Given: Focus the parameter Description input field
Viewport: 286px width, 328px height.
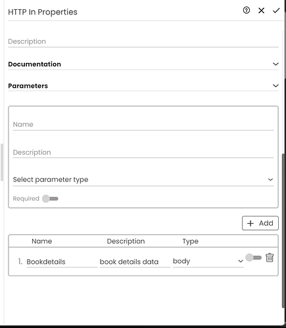Looking at the screenshot, I should click(x=143, y=152).
